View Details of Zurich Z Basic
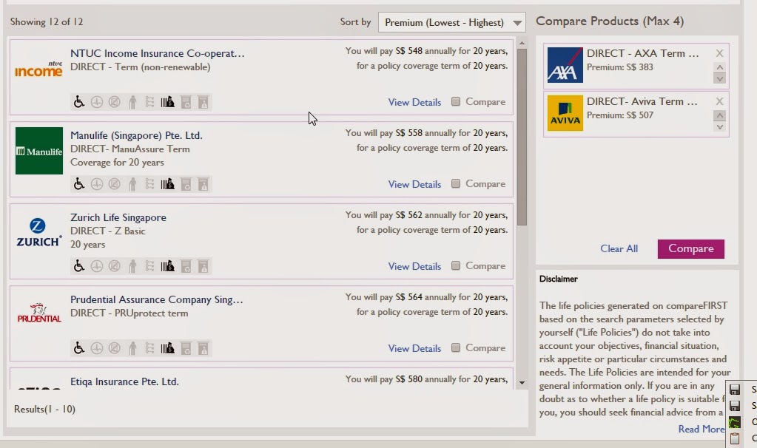The height and width of the screenshot is (448, 757). pyautogui.click(x=414, y=266)
